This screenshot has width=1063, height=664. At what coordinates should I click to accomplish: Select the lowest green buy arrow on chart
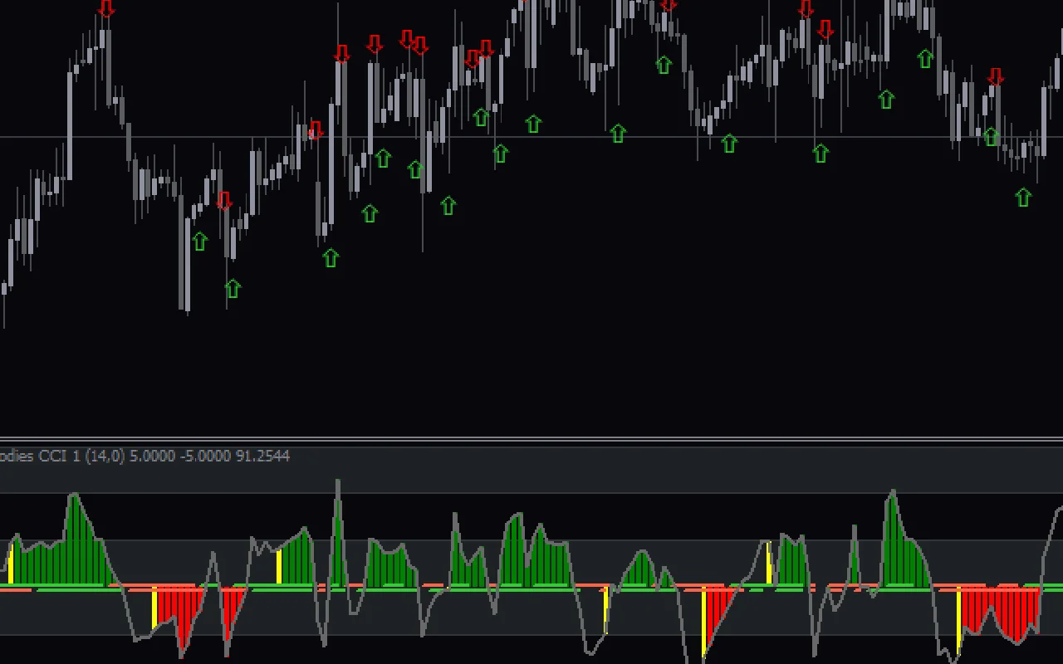[233, 289]
